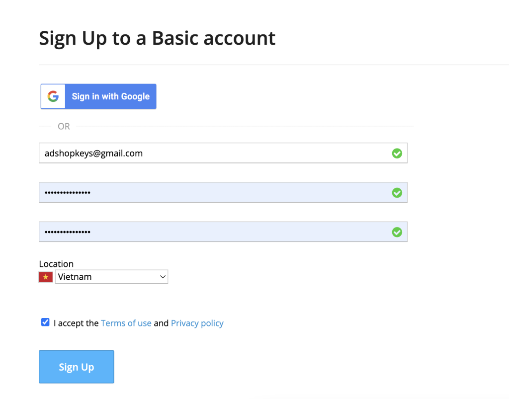
Task: Click the Sign in with Google label
Action: click(111, 96)
